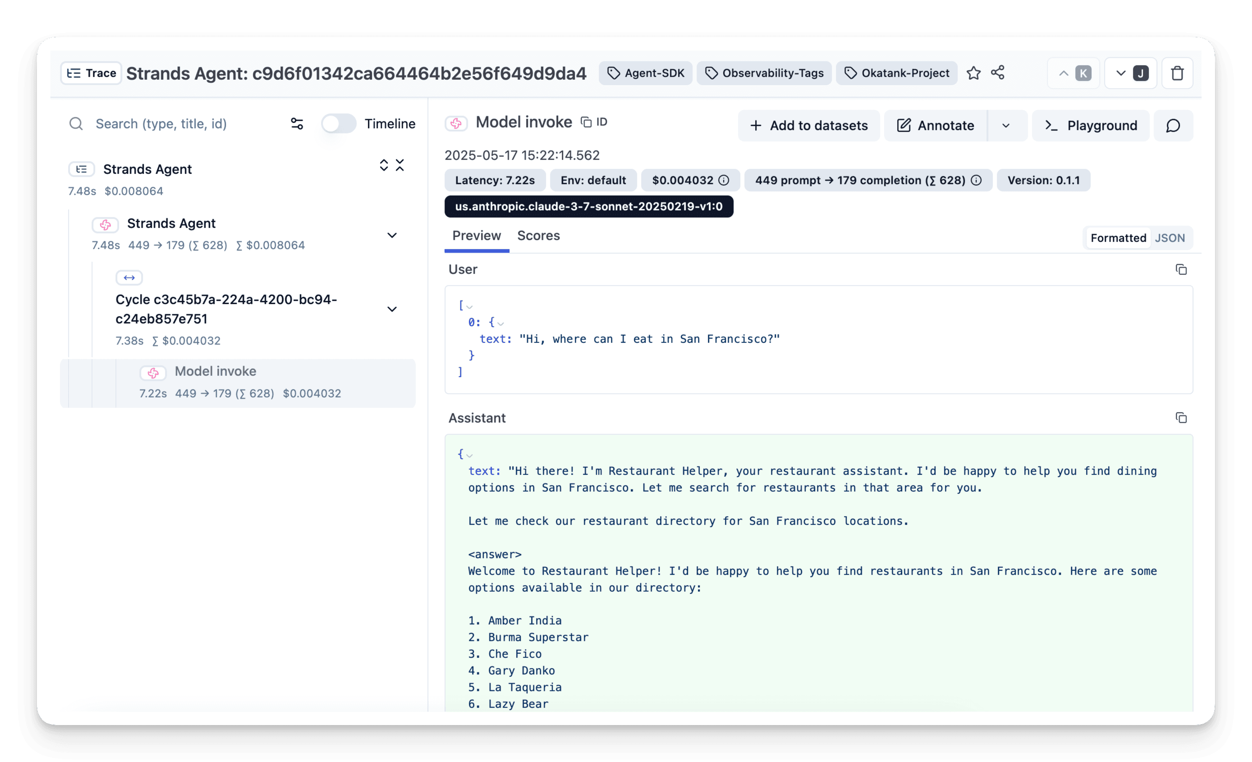Click the search field for type or title
1252x762 pixels.
pos(163,123)
